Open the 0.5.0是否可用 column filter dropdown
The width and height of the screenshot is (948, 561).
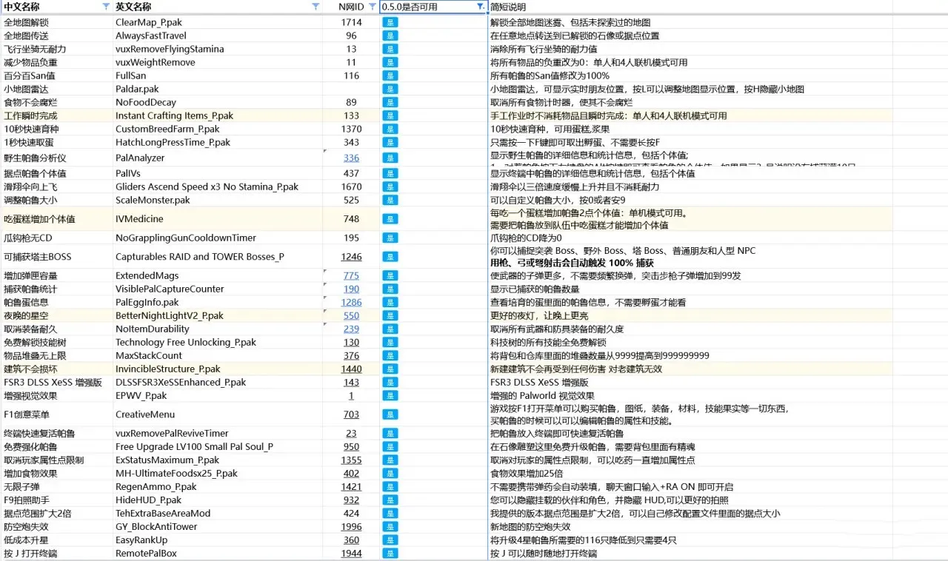coord(480,6)
